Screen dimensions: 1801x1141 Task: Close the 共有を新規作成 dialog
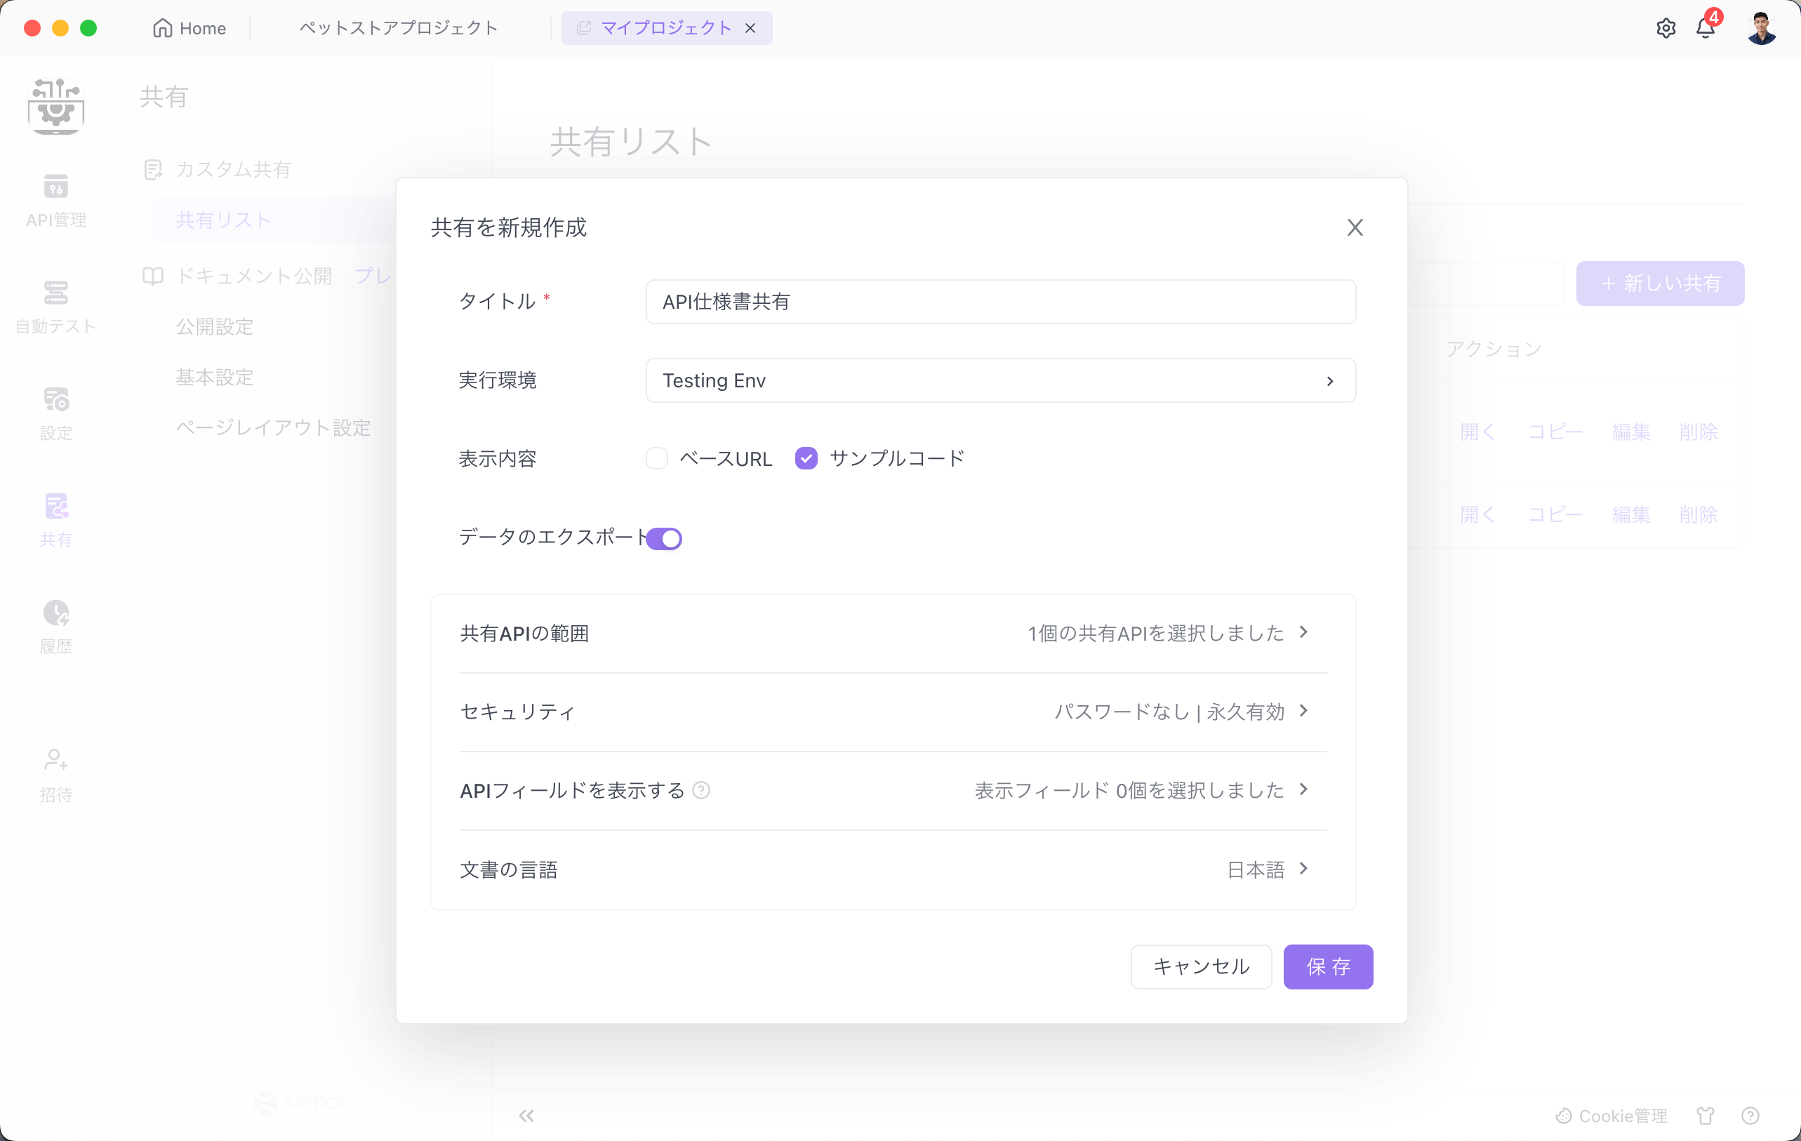[x=1355, y=227]
